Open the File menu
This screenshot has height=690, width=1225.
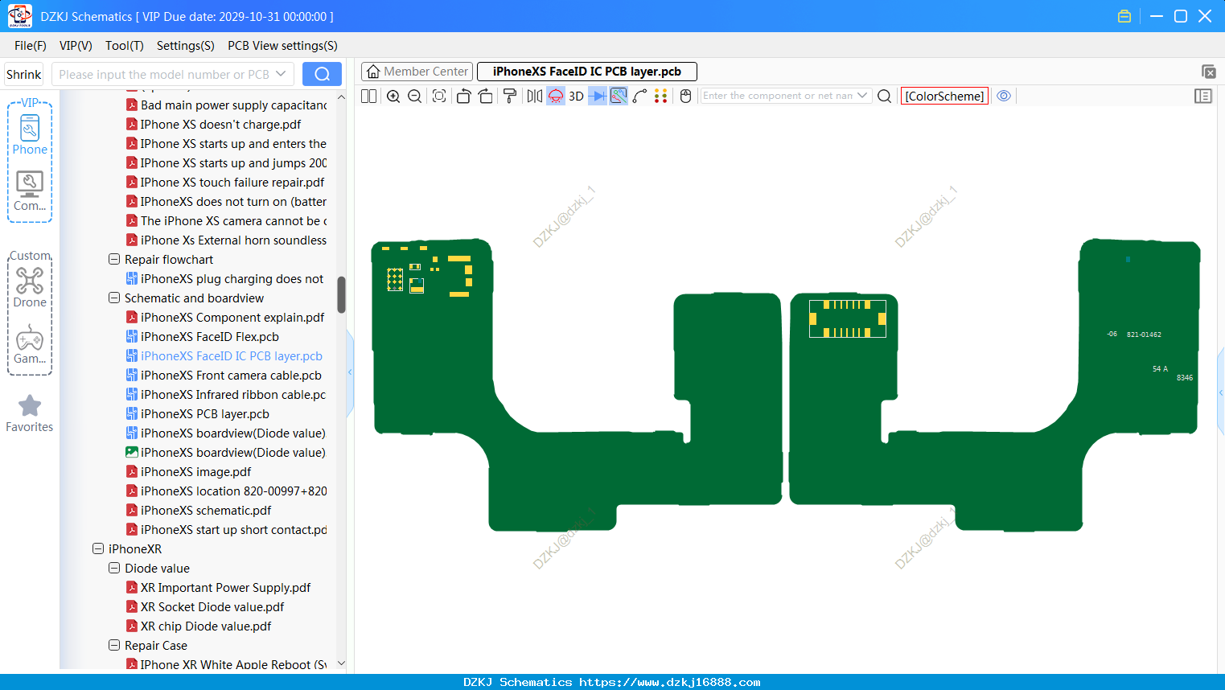point(31,46)
